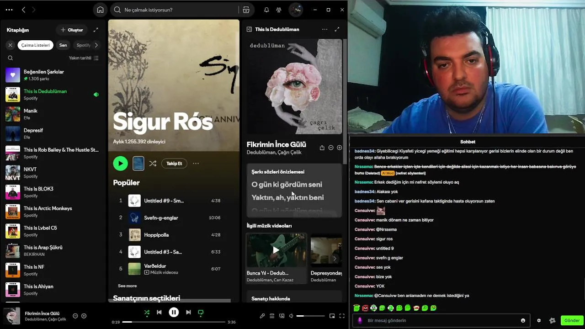Expand popular list with See more
The height and width of the screenshot is (329, 585).
click(x=127, y=286)
